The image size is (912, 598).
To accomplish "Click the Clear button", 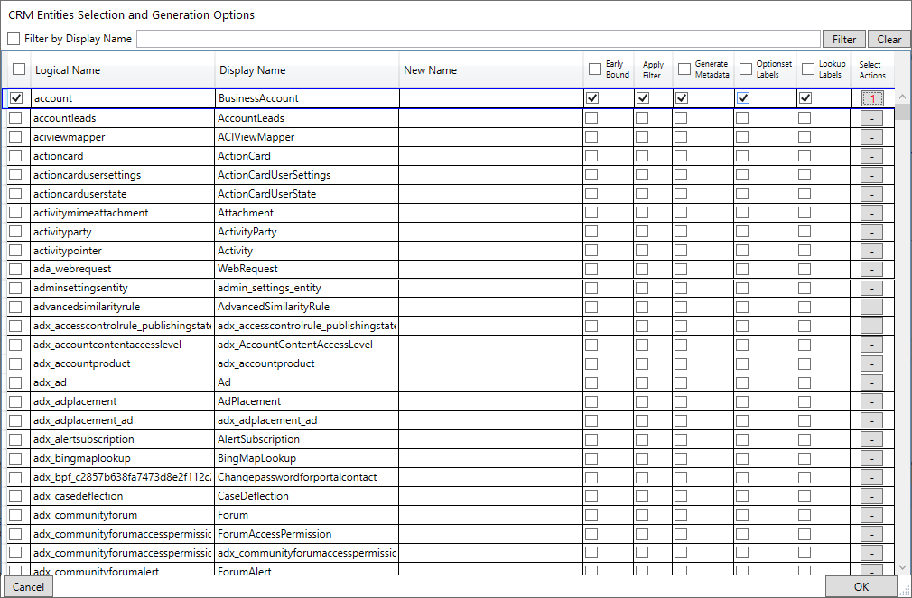I will click(889, 39).
